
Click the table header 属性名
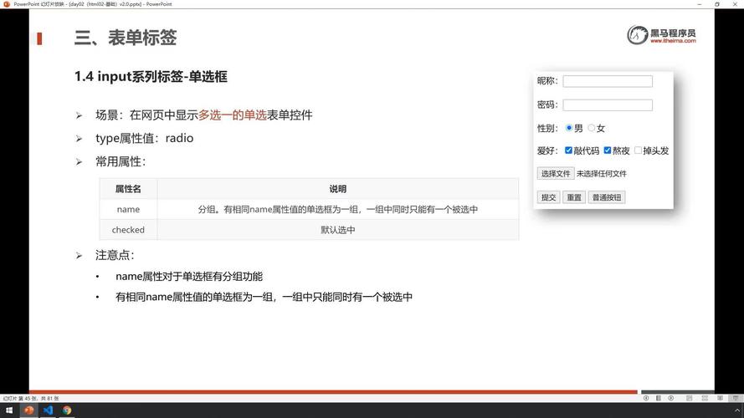tap(128, 189)
